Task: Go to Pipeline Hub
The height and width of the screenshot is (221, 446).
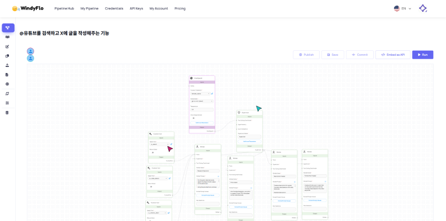Action: coord(64,8)
